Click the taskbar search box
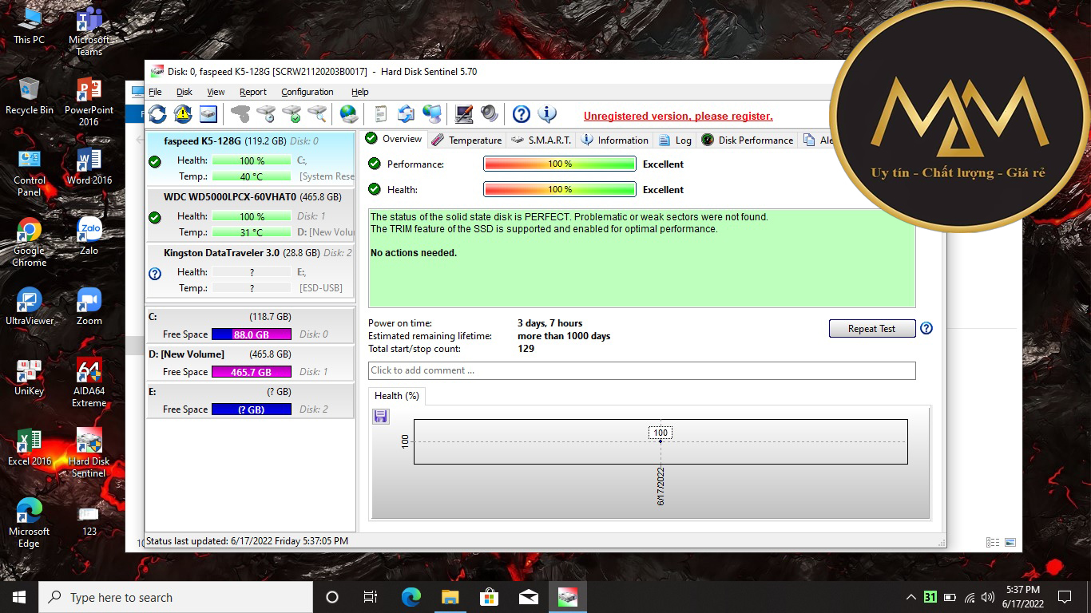Viewport: 1091px width, 613px height. [176, 597]
